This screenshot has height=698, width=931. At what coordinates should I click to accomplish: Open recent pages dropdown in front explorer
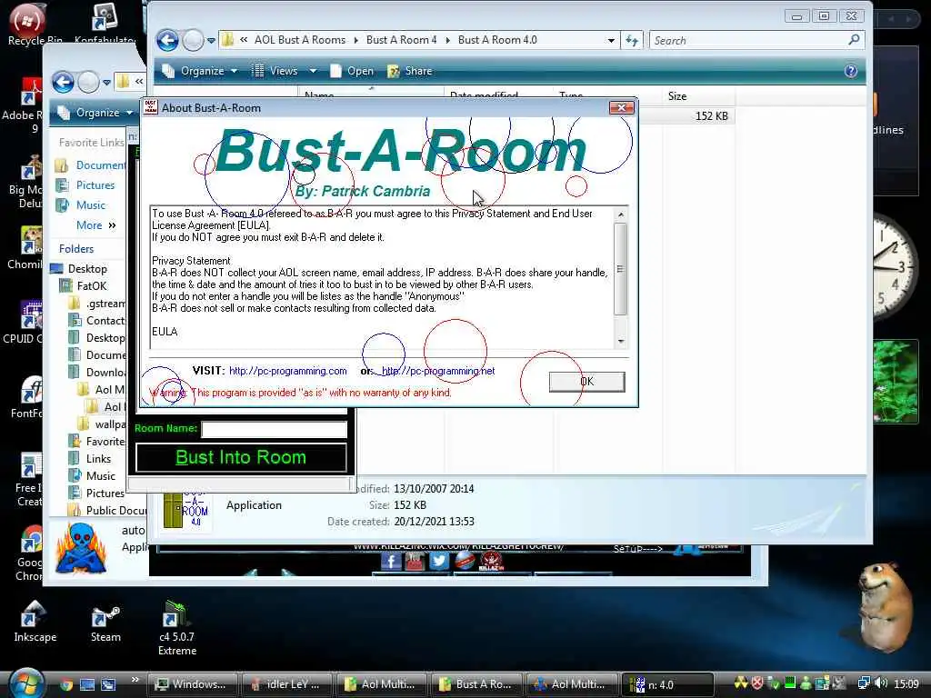pyautogui.click(x=211, y=40)
